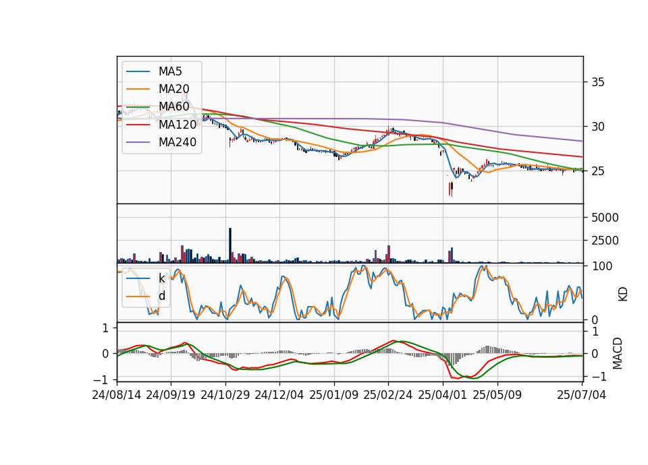Screen dimensions: 648x465
Task: Click the blue MA5 legend line swatch
Action: pyautogui.click(x=138, y=72)
